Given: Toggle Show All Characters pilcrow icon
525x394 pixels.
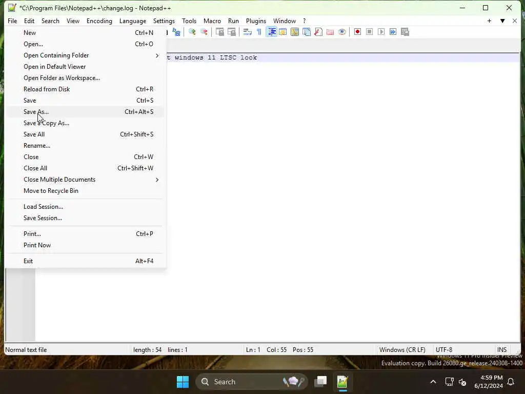Looking at the screenshot, I should point(259,32).
